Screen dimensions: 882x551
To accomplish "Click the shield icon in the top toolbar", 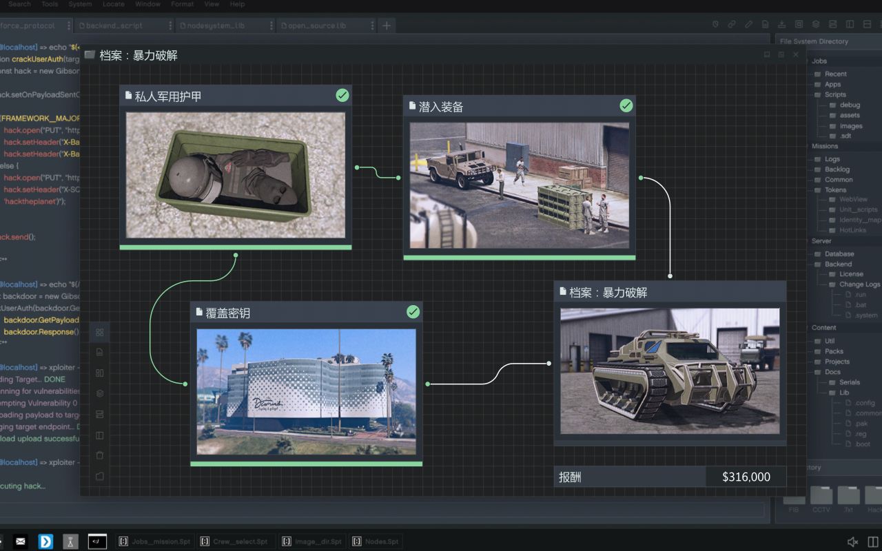I will click(x=715, y=25).
